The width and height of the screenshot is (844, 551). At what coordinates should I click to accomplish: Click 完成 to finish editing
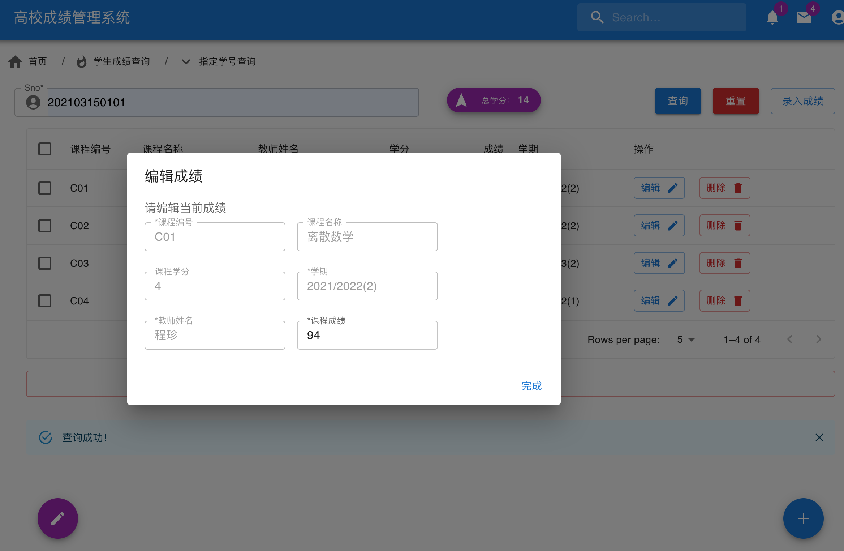point(531,386)
